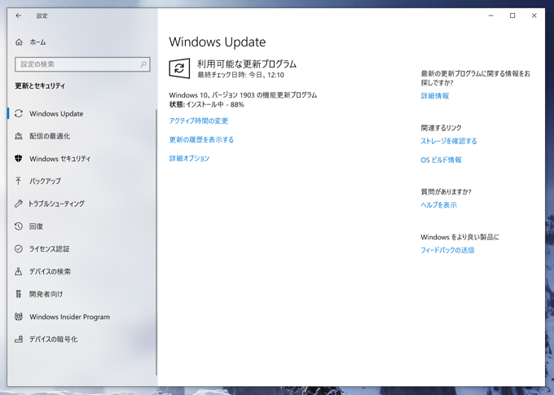Image resolution: width=554 pixels, height=395 pixels.
Task: Click the 最終チェック日時 text
Action: tap(240, 75)
